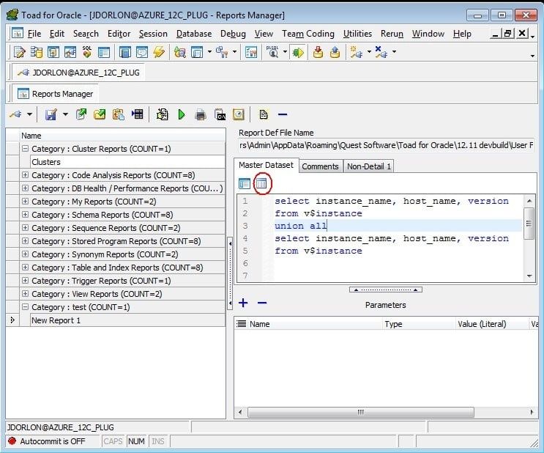
Task: Select the Clusters report row
Action: tap(127, 162)
